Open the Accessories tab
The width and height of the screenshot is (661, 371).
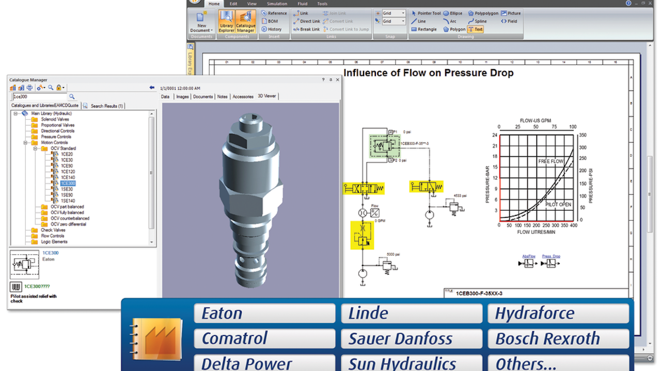(243, 97)
